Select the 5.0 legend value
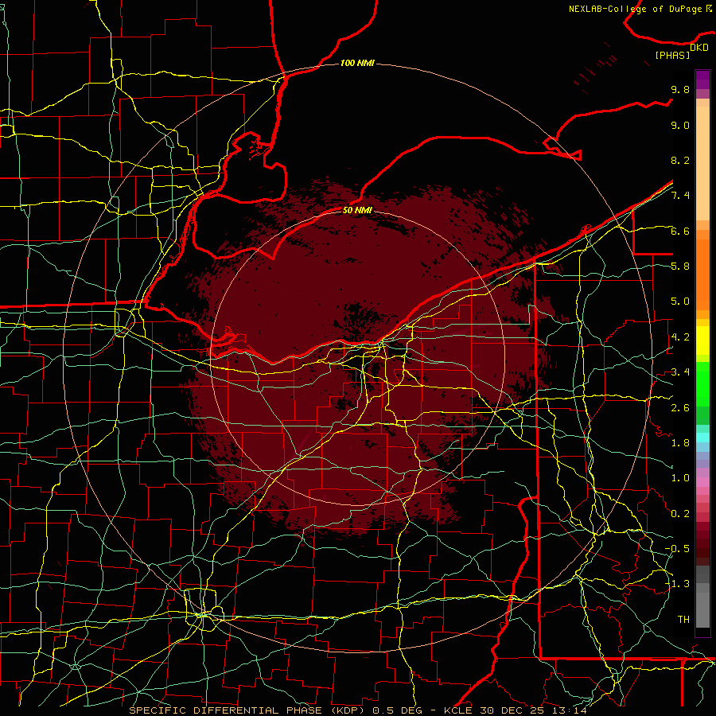This screenshot has width=716, height=716. (680, 302)
